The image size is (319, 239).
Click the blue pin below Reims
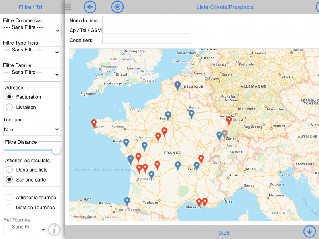[x=191, y=114]
